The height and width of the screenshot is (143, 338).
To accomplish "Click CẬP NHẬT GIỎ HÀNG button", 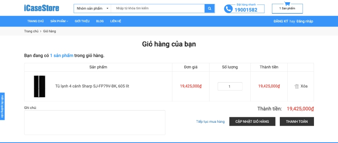I will 252,122.
